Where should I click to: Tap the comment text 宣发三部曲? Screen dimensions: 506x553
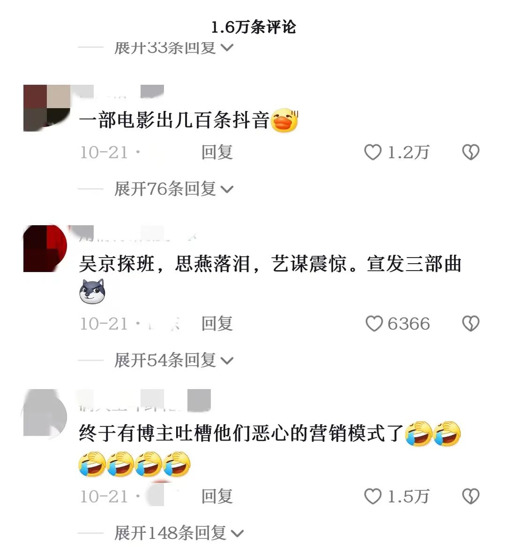pyautogui.click(x=414, y=264)
